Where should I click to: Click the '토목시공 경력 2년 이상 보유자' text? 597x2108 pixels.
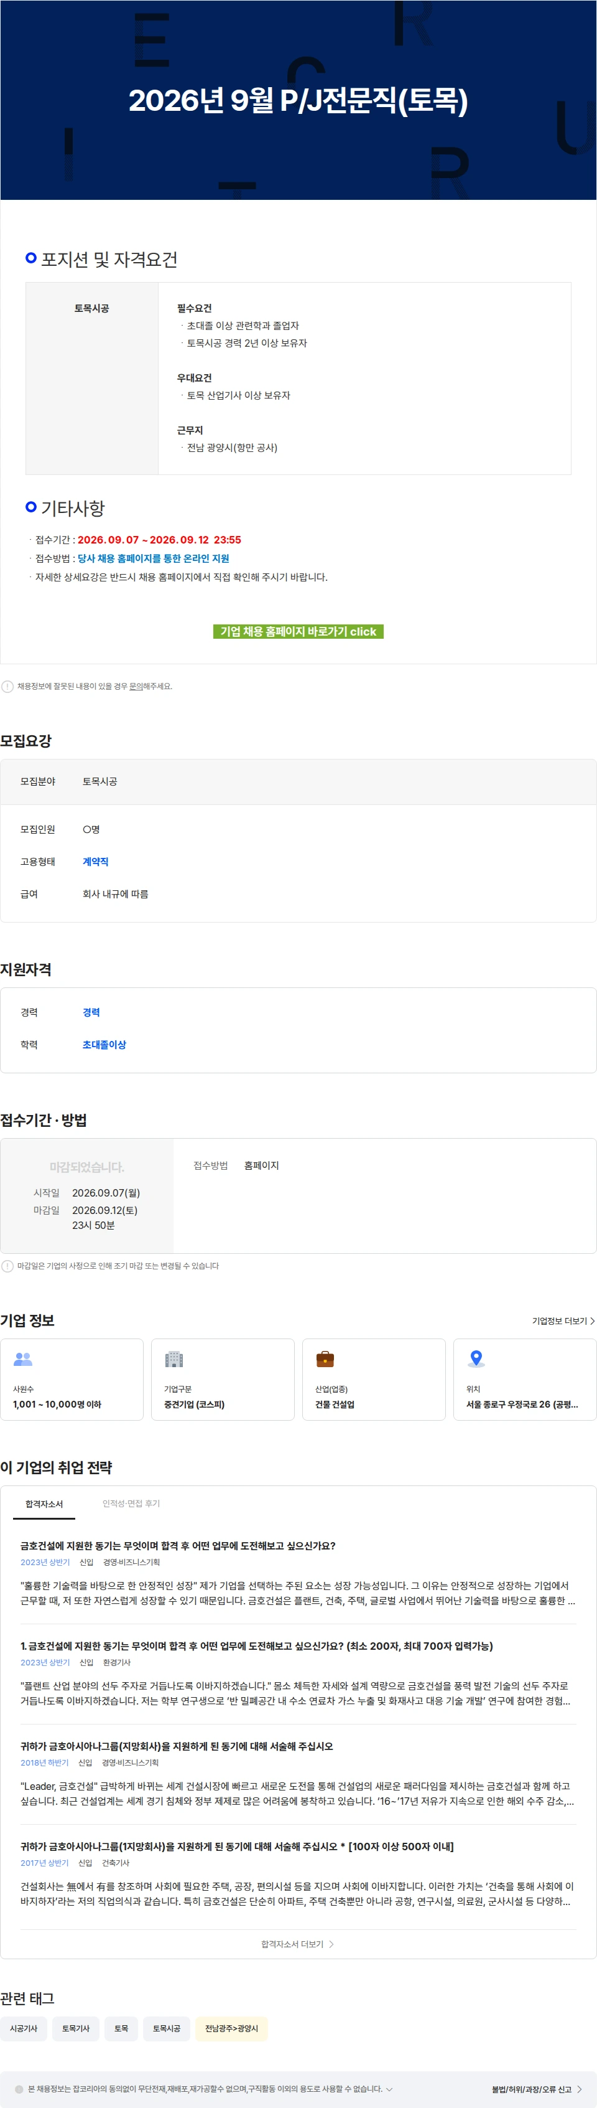click(247, 343)
